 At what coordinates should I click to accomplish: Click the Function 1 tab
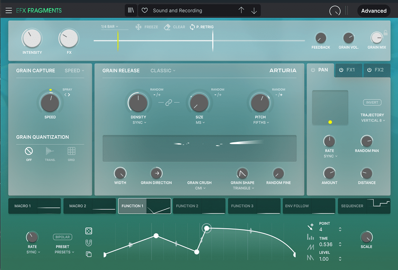[x=145, y=206]
